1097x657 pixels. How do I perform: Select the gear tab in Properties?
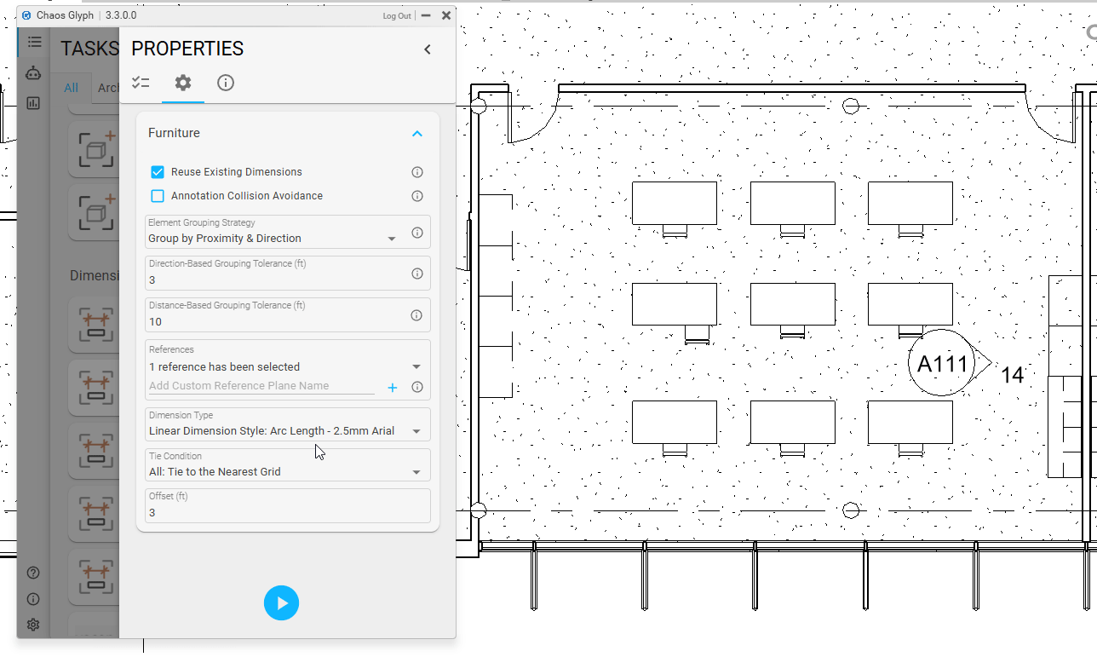click(182, 83)
